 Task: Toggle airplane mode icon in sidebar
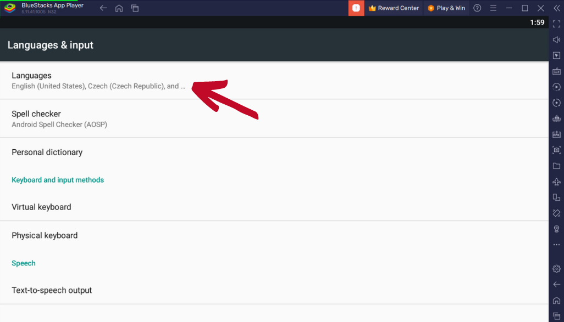coord(556,182)
